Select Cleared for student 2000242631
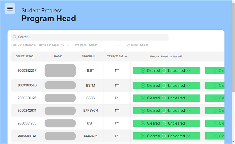 click(143, 110)
